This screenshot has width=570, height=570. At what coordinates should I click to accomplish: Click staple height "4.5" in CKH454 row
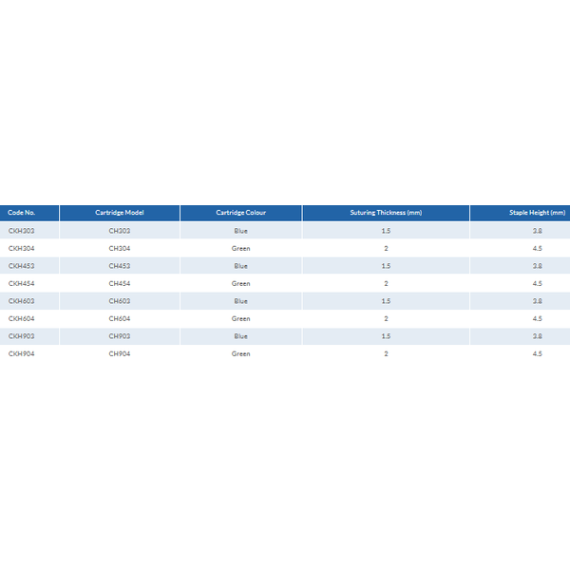538,283
